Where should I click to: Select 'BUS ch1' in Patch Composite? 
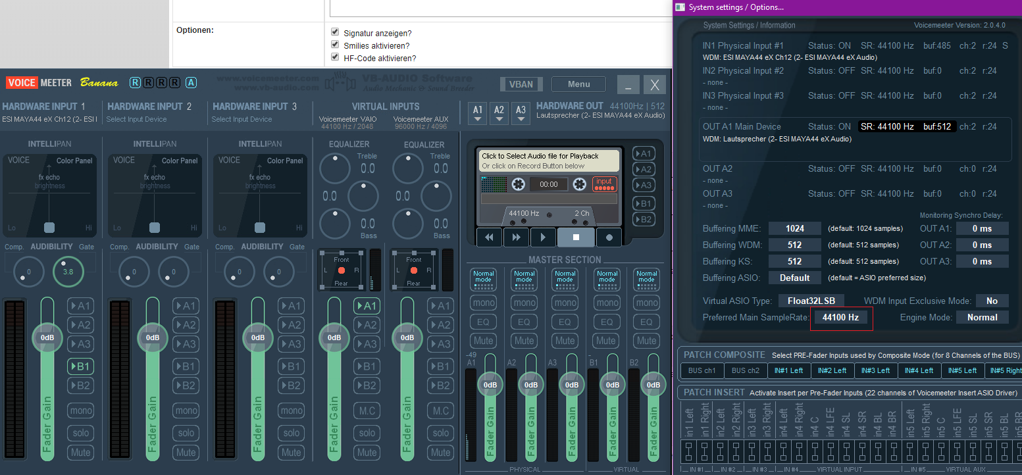click(x=702, y=370)
